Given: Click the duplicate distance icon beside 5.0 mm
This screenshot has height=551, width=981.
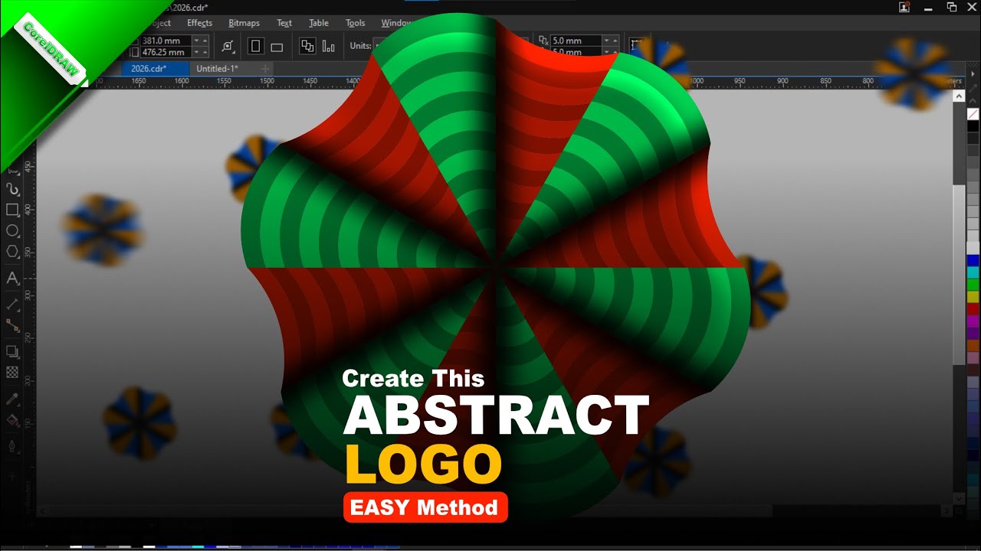Looking at the screenshot, I should [x=543, y=41].
